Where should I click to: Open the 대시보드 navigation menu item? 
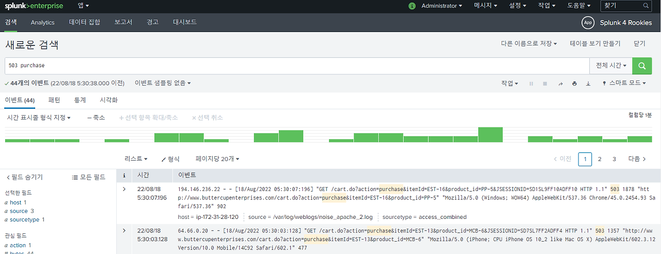[185, 22]
